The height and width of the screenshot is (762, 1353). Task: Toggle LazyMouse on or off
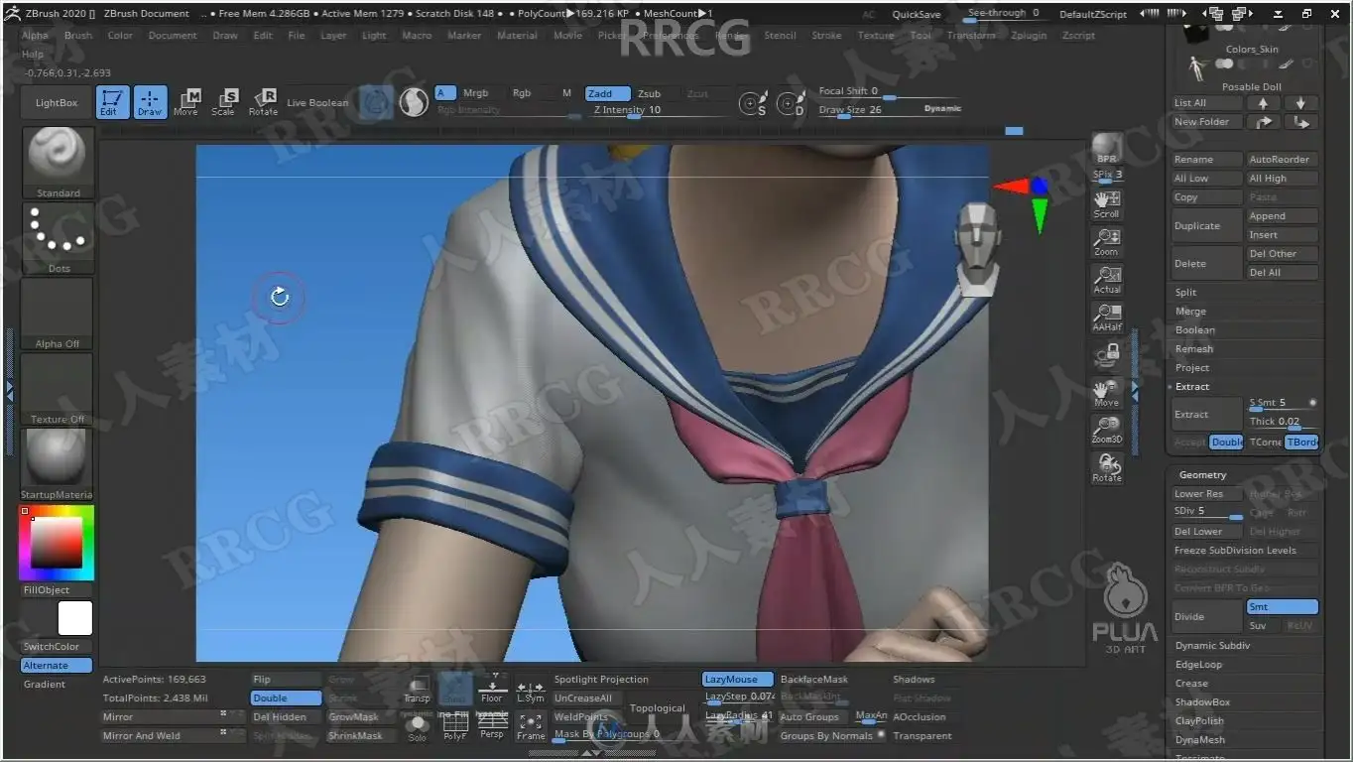point(738,680)
